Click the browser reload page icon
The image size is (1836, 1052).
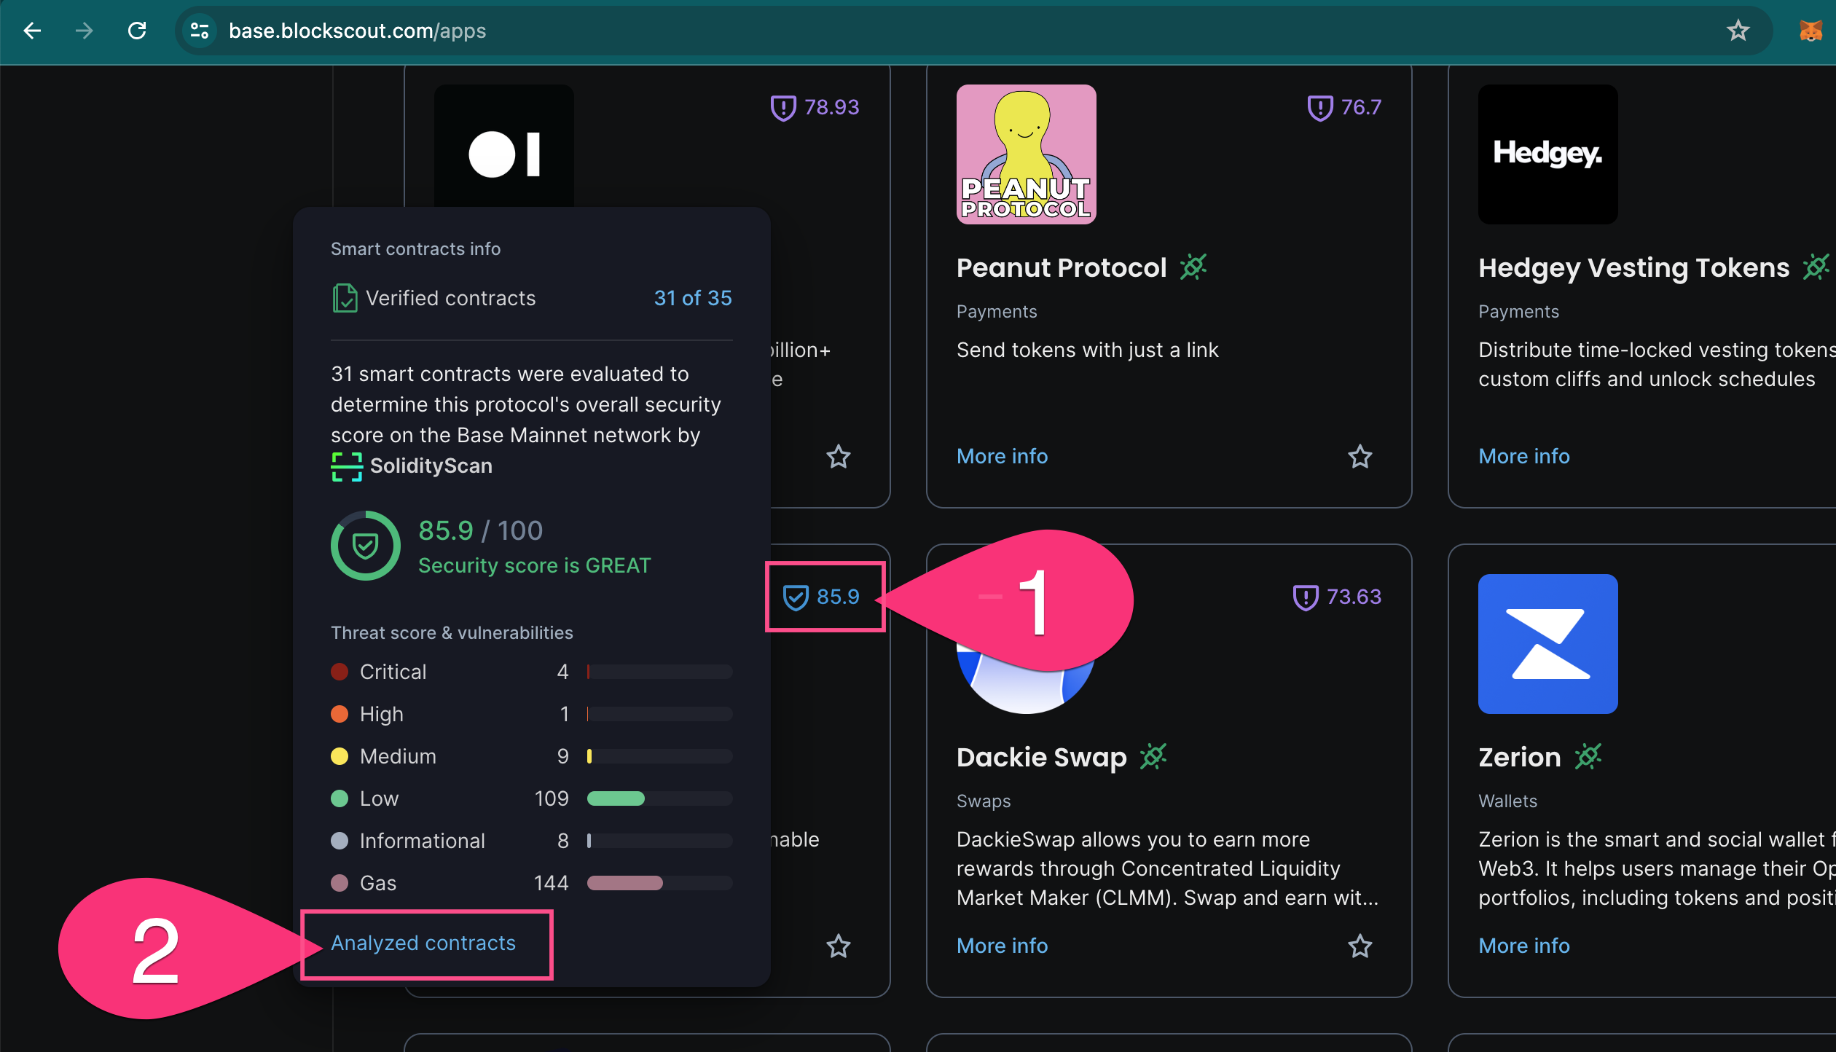pos(137,31)
